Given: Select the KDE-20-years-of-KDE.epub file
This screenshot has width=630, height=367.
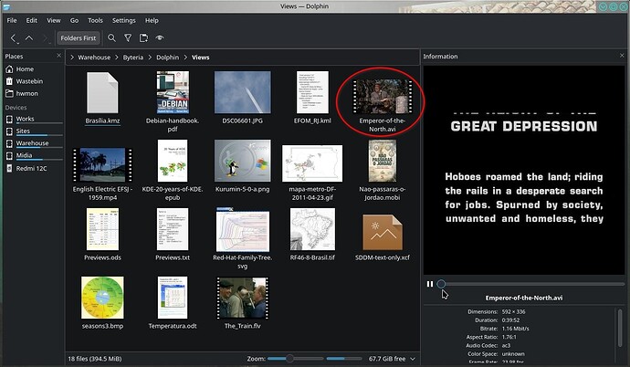Looking at the screenshot, I should tap(173, 161).
